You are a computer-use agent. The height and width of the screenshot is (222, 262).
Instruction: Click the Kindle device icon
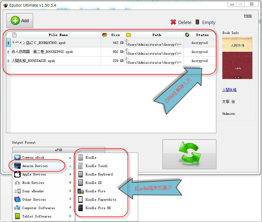pos(81,157)
